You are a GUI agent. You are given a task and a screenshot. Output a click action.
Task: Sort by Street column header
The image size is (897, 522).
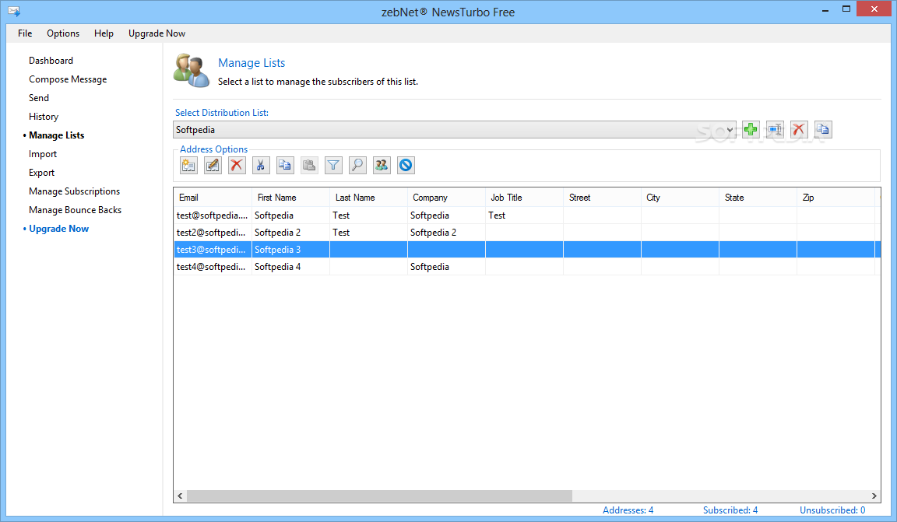point(602,198)
